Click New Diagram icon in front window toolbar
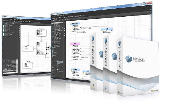Viewport: 178px width, 109px height. coord(69,17)
